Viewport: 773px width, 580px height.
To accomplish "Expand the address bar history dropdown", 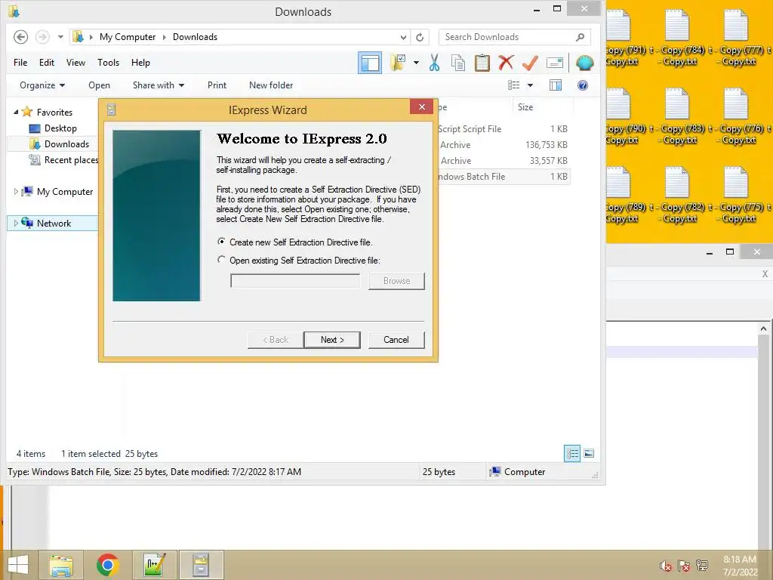I will point(403,37).
